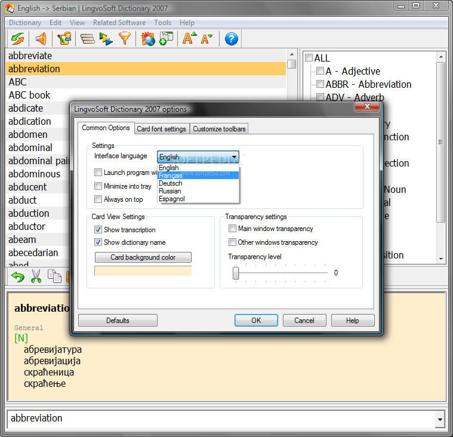
Task: Toggle Launch program with Windows checkbox
Action: 98,173
